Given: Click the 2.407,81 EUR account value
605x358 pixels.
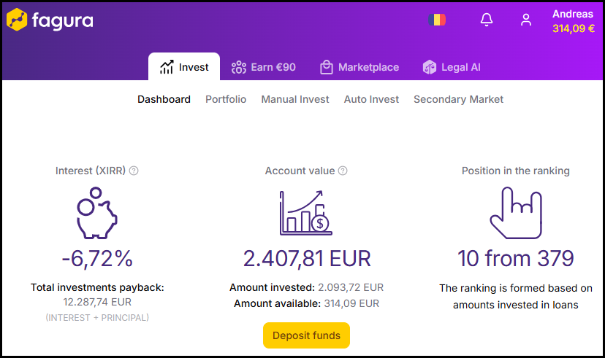Looking at the screenshot, I should [x=307, y=258].
